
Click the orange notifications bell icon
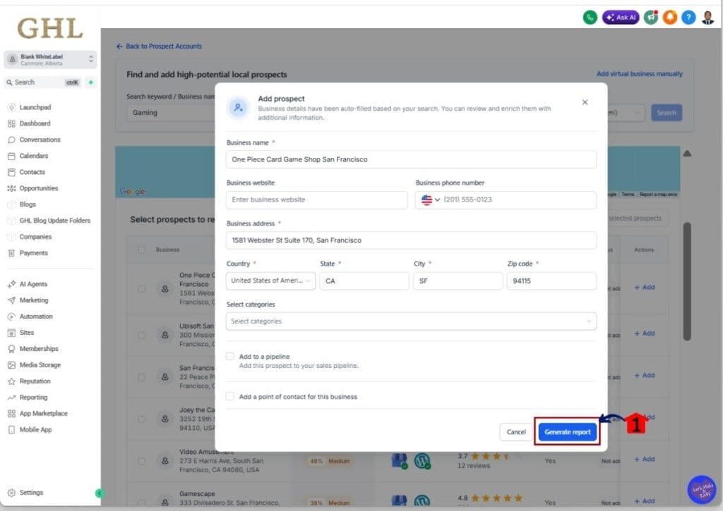coord(669,18)
